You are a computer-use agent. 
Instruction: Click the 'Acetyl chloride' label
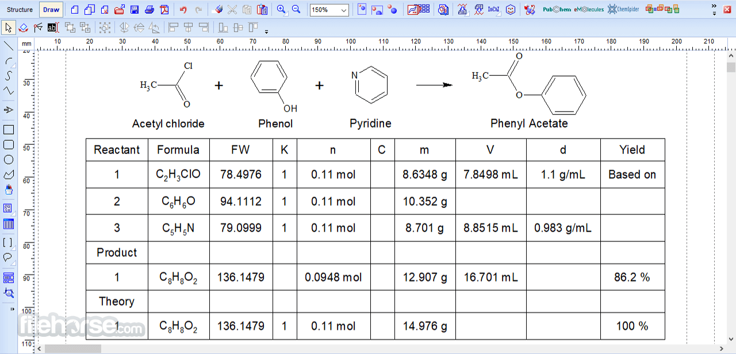coord(168,124)
